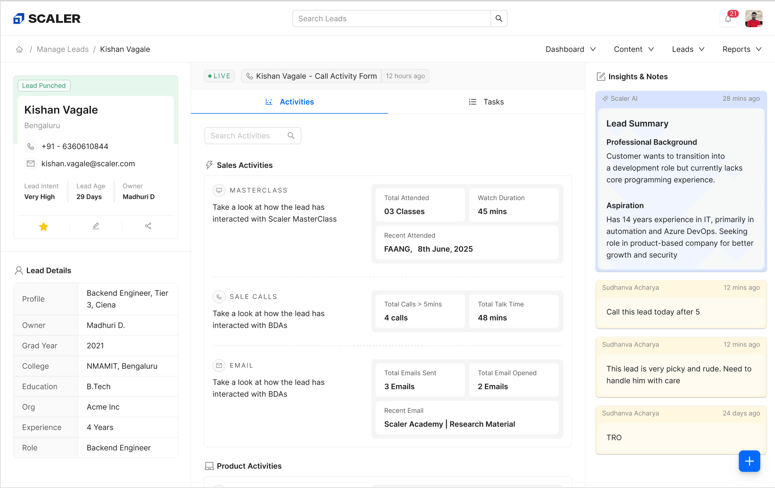This screenshot has height=488, width=775.
Task: Click the Sales Activities lightning icon
Action: click(209, 165)
